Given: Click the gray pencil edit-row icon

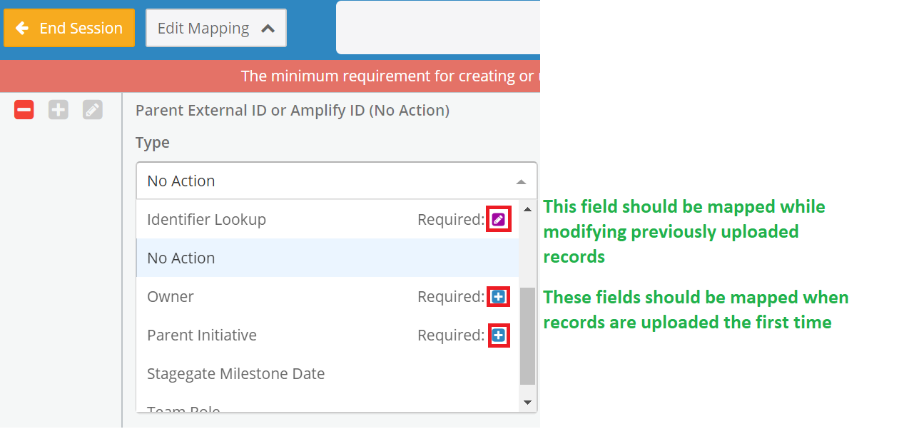Looking at the screenshot, I should click(93, 110).
